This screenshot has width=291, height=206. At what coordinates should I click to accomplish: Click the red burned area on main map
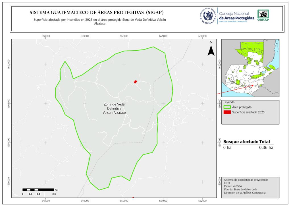tap(136, 82)
